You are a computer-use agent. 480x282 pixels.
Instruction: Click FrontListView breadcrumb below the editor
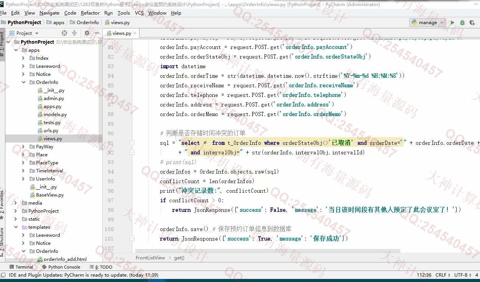(x=150, y=258)
